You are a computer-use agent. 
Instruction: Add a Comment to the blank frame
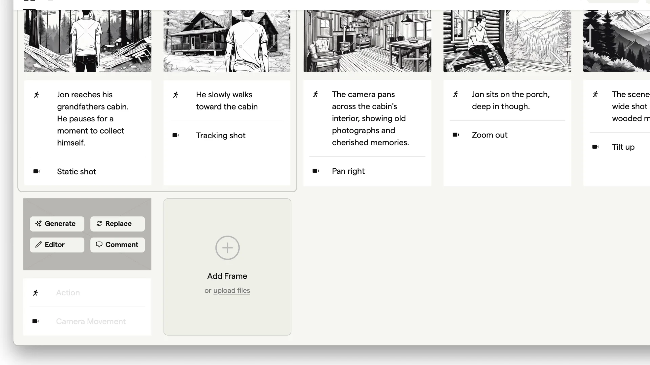pyautogui.click(x=117, y=245)
